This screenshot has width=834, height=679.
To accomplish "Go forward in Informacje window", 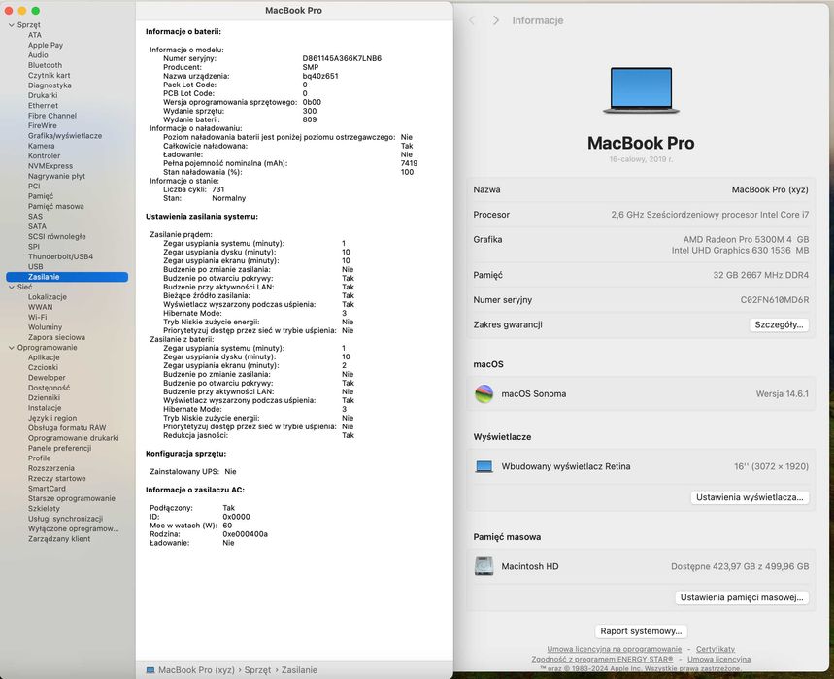I will tap(496, 20).
